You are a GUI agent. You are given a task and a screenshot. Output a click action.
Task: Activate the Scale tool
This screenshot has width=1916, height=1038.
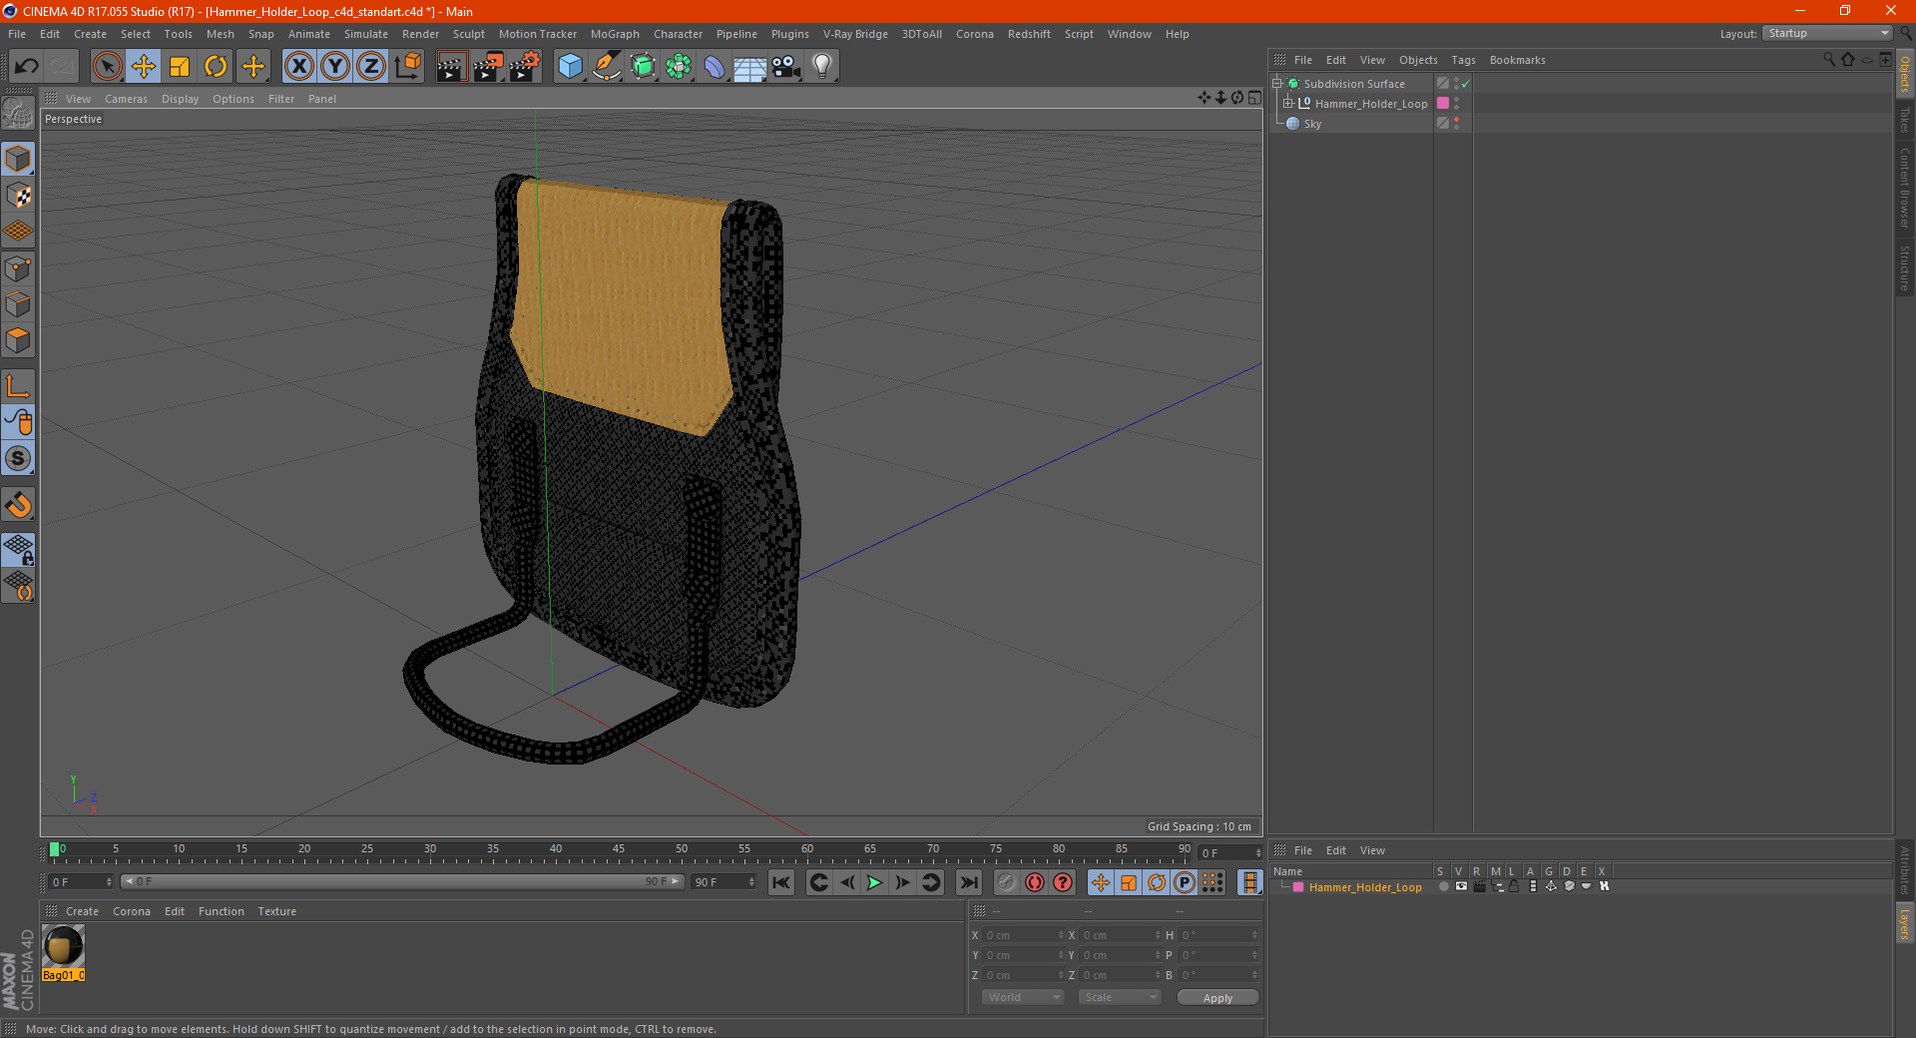pyautogui.click(x=180, y=67)
